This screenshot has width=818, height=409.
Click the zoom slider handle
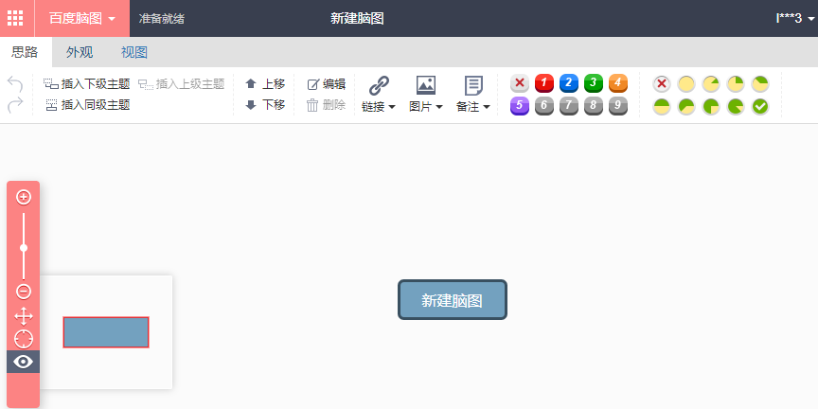coord(24,247)
